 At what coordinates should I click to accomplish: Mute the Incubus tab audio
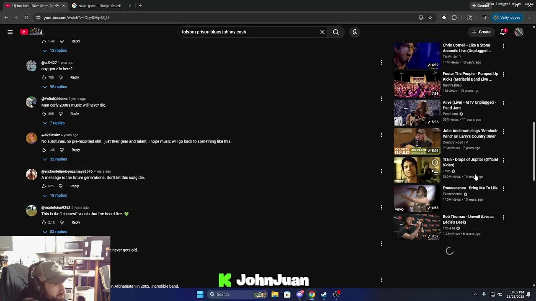click(x=57, y=6)
